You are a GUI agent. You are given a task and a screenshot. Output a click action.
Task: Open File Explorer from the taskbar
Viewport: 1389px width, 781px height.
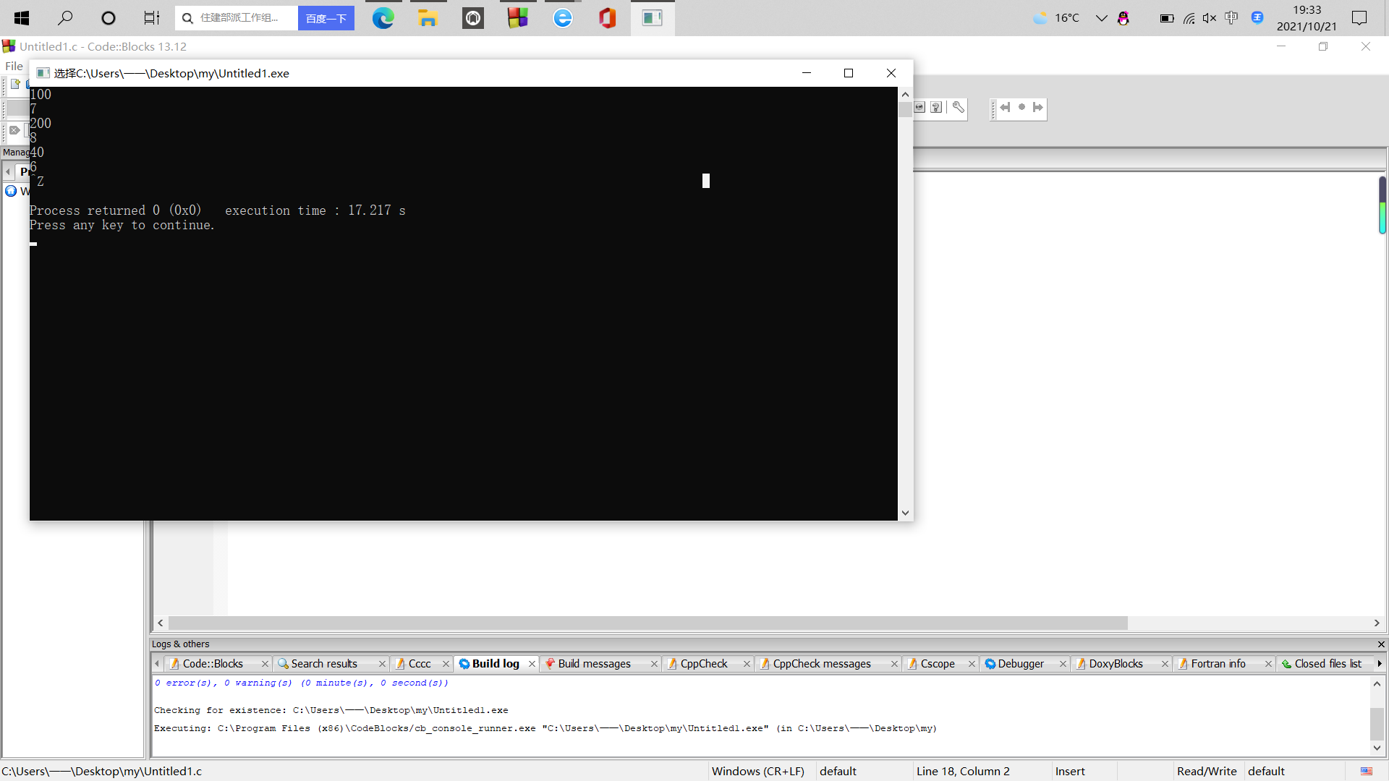click(x=428, y=18)
